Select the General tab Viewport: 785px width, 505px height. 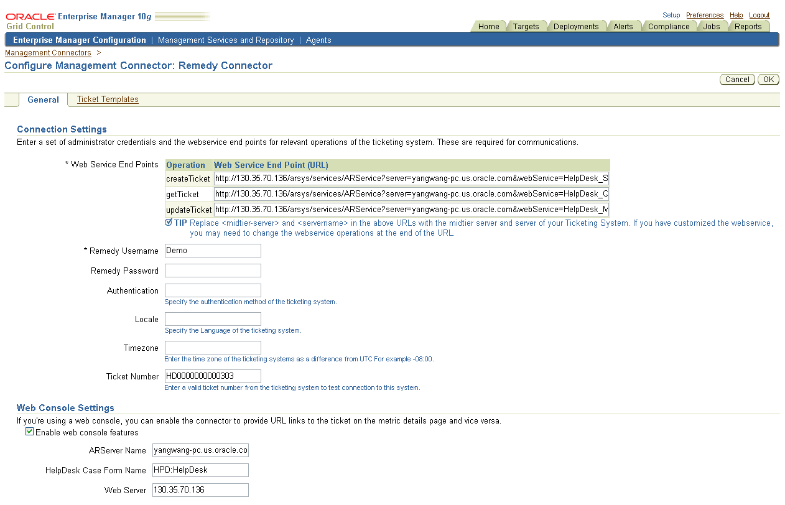click(43, 100)
